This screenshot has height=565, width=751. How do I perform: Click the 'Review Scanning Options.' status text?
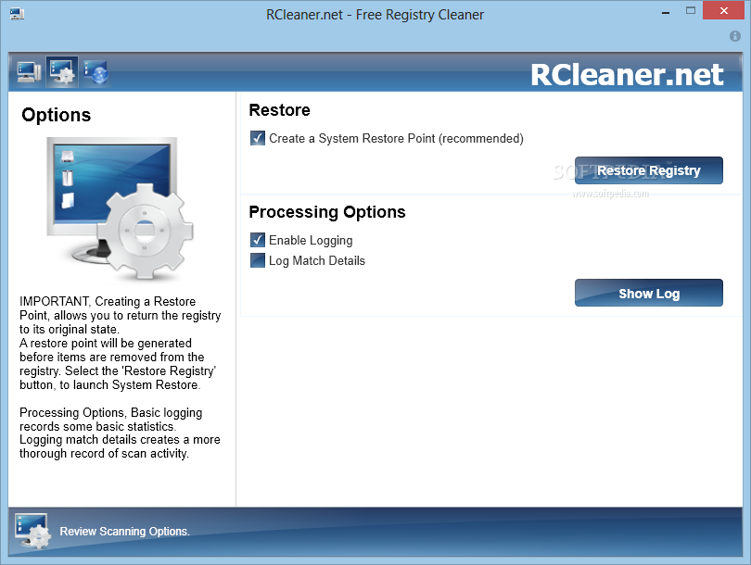pos(124,531)
